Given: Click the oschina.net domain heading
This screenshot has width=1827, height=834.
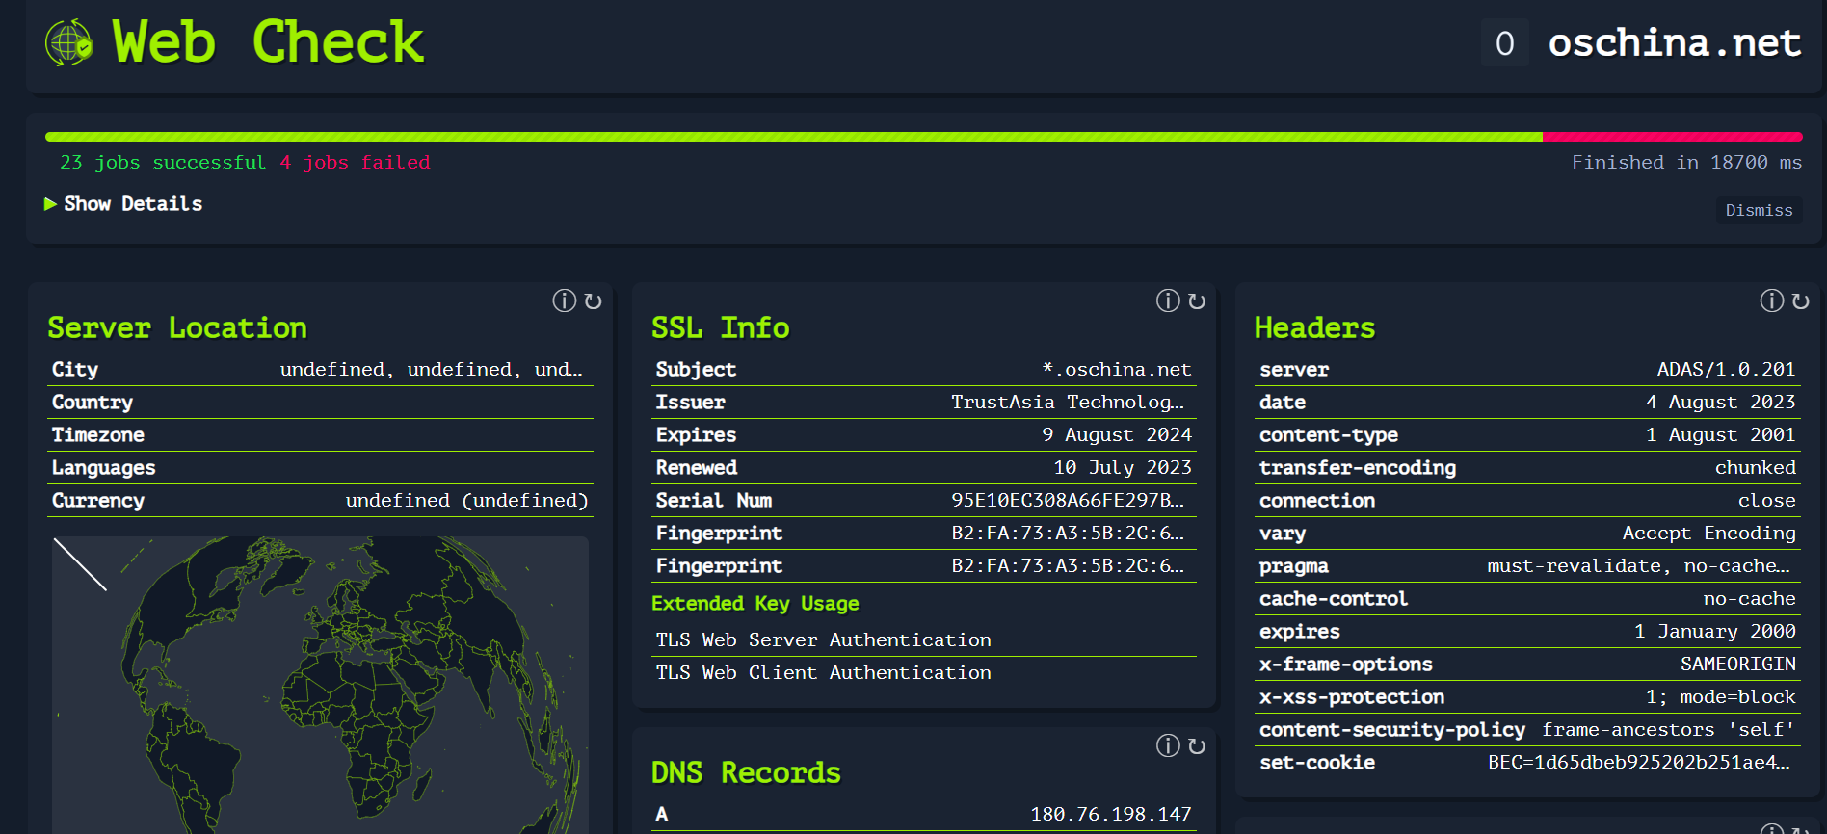Looking at the screenshot, I should [1675, 42].
